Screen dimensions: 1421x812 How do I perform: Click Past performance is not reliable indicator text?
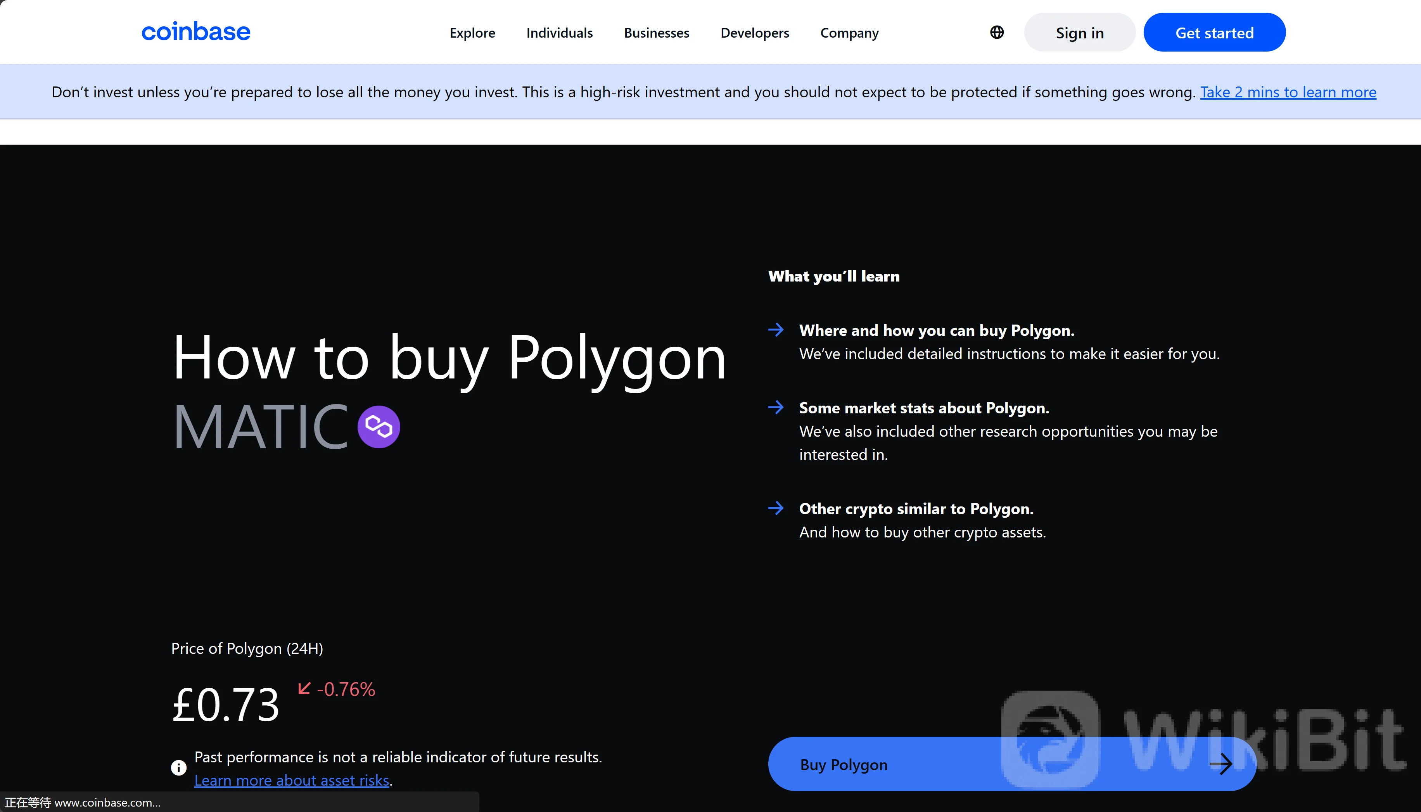tap(398, 757)
